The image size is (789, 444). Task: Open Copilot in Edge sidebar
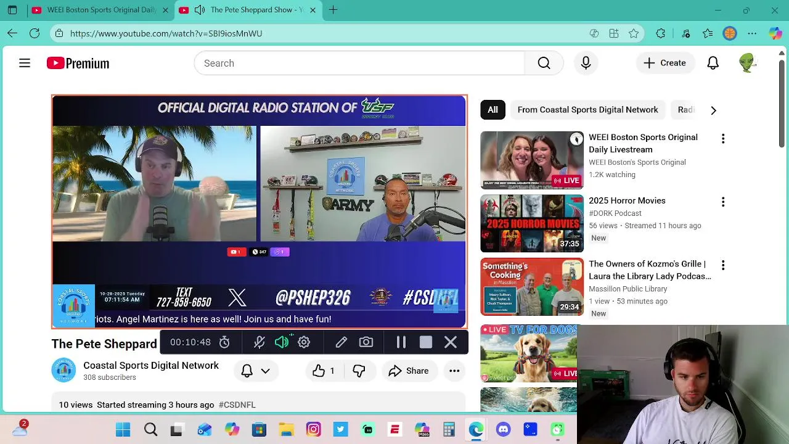[x=775, y=33]
